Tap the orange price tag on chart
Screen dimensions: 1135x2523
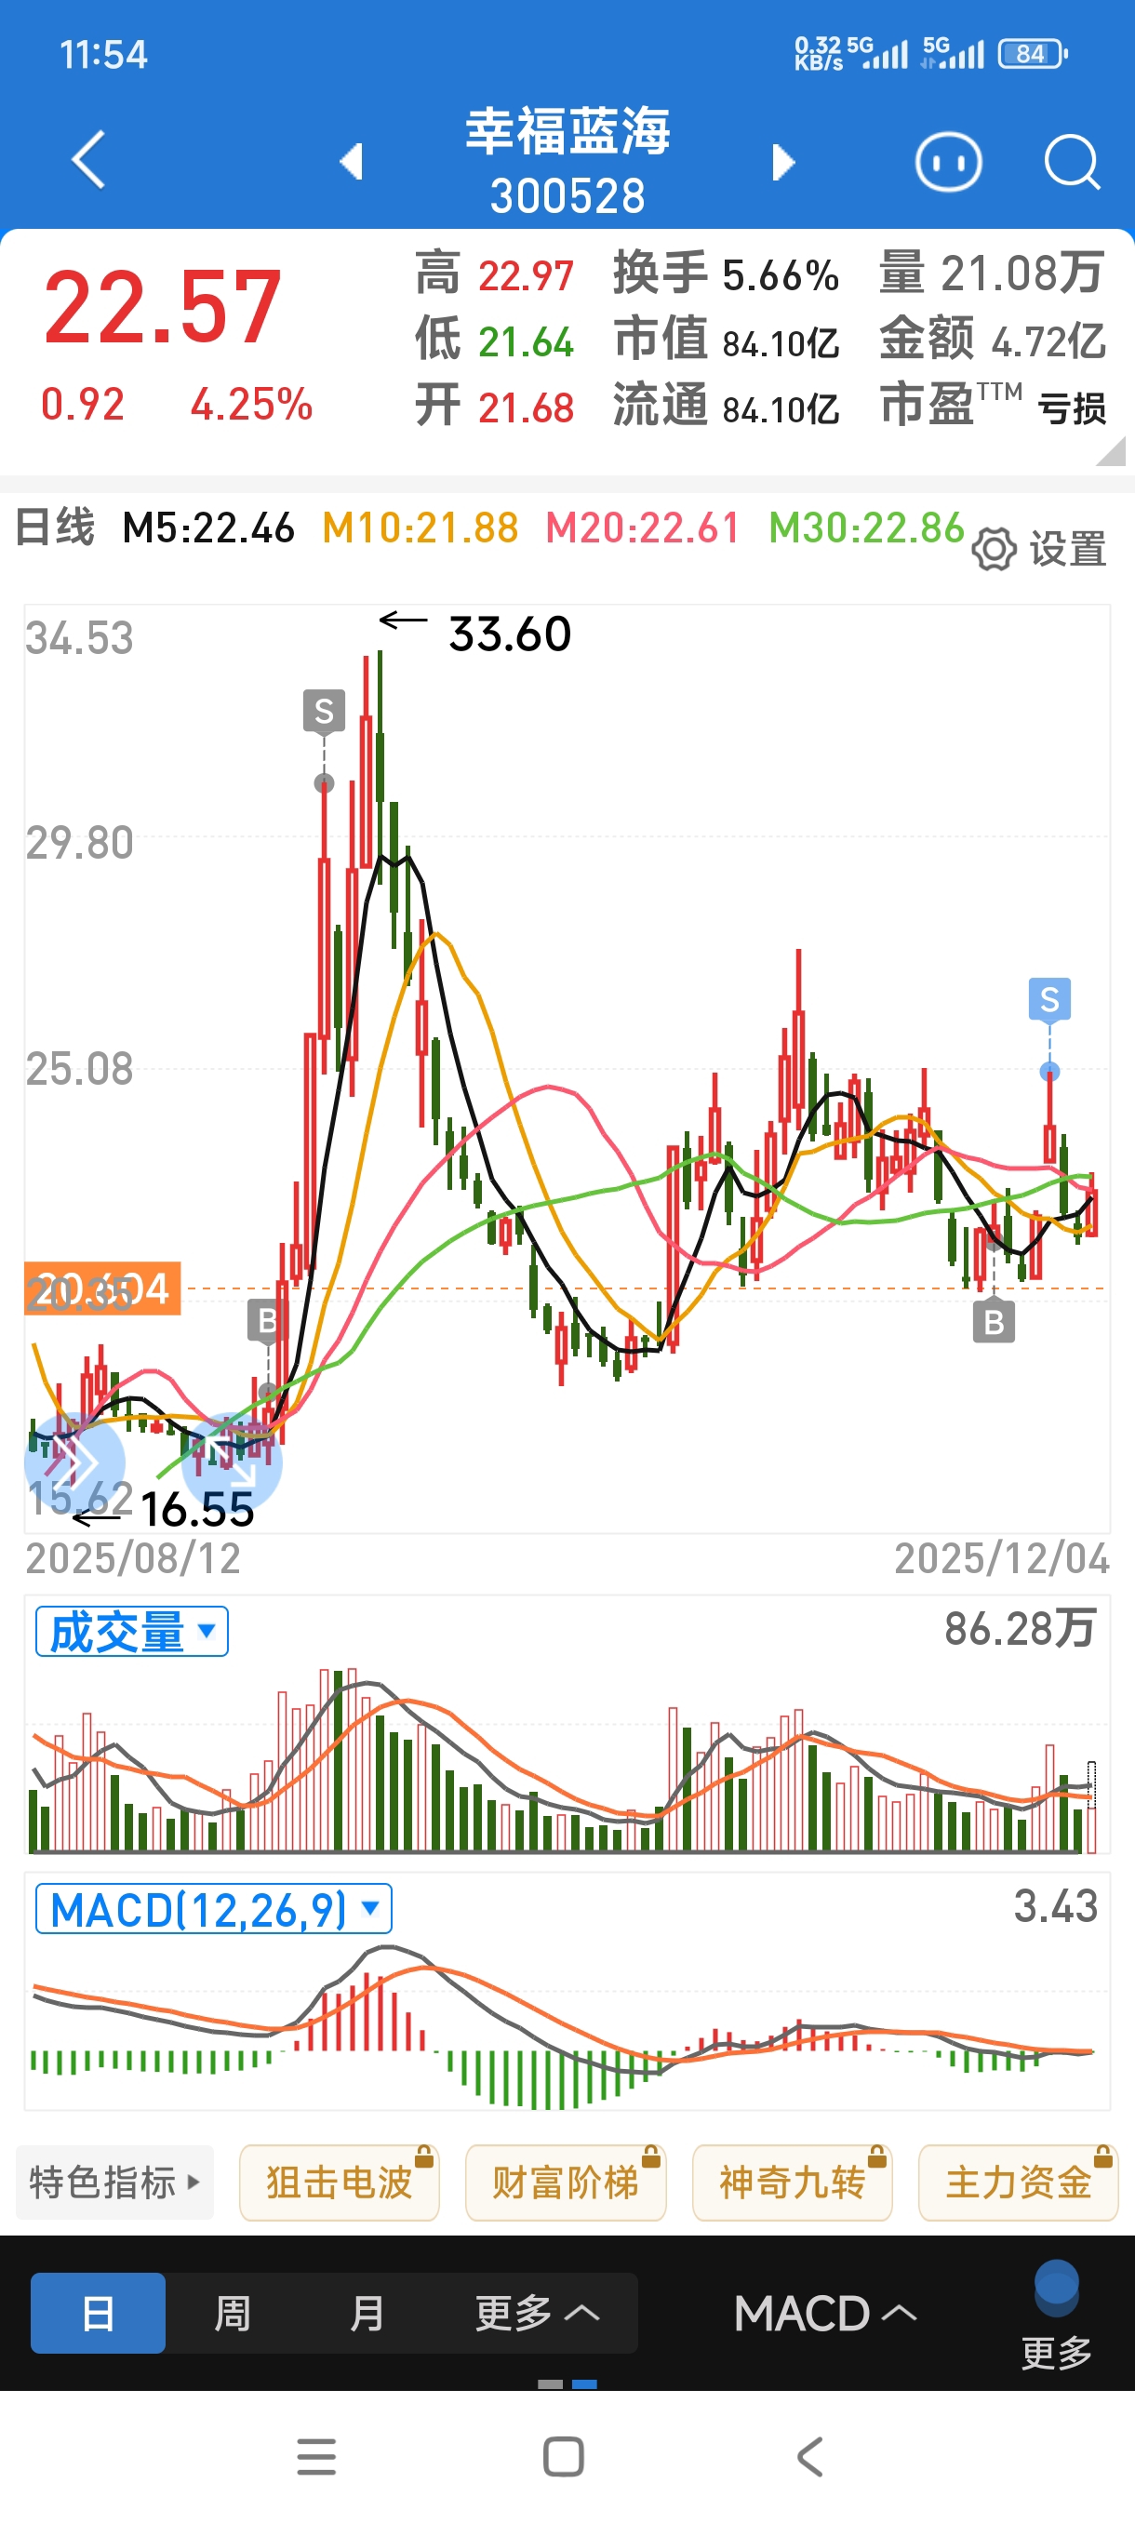pyautogui.click(x=103, y=1288)
